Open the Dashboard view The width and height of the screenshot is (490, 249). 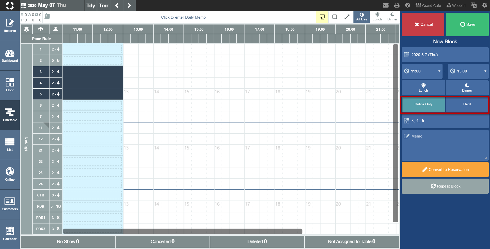[x=10, y=56]
